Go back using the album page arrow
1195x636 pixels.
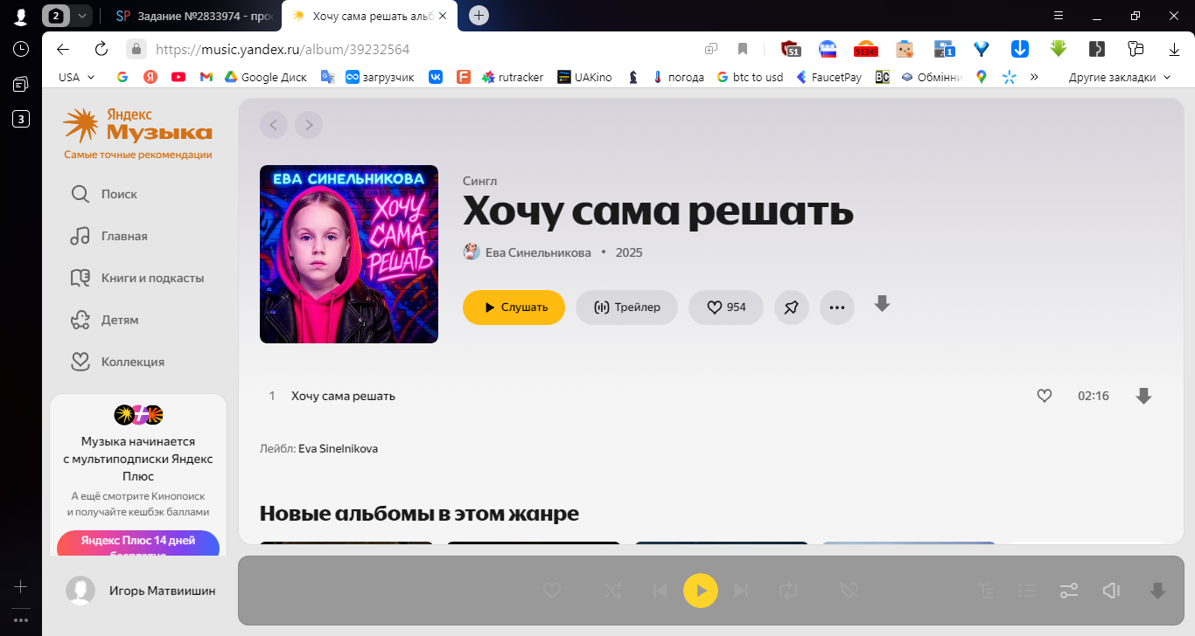click(273, 125)
